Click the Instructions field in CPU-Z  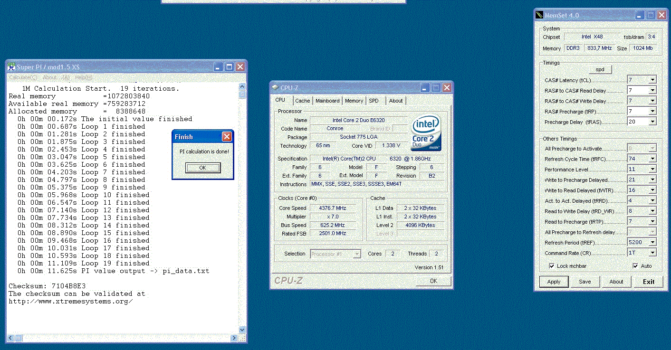378,184
